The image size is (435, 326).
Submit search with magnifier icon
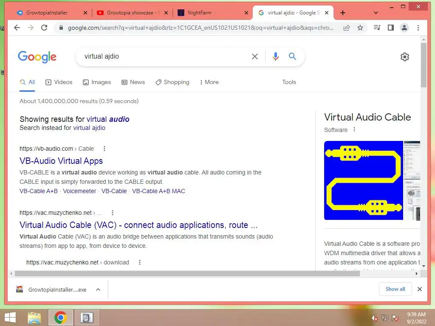click(292, 56)
